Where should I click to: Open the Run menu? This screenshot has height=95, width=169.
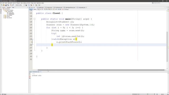click(22, 3)
